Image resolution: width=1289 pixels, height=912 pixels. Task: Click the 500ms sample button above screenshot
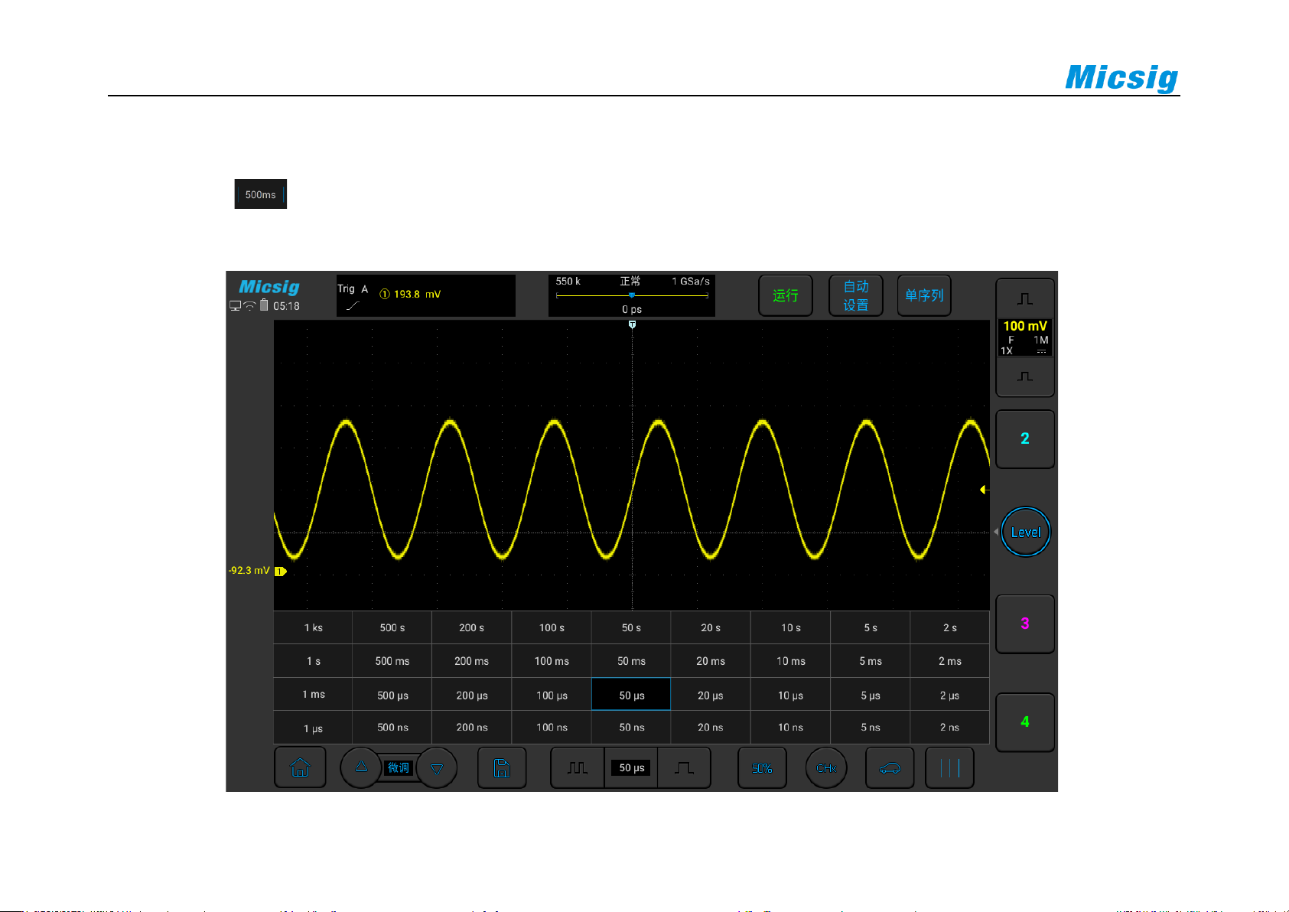[x=260, y=194]
